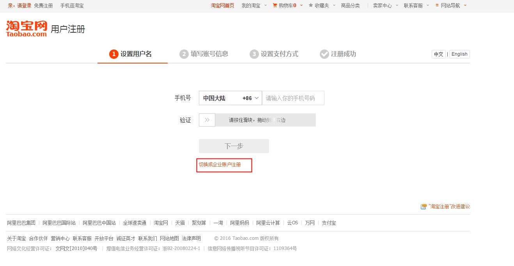The width and height of the screenshot is (514, 266).
Task: Click the shopping cart icon
Action: [x=275, y=5]
